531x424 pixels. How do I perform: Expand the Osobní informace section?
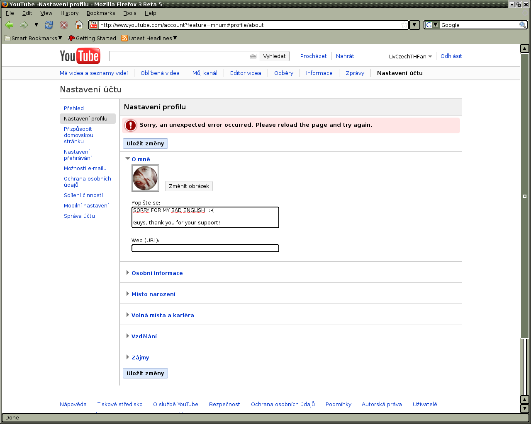coord(154,273)
